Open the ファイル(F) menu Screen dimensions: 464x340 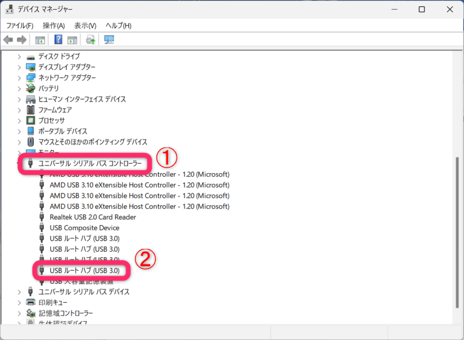tap(20, 26)
